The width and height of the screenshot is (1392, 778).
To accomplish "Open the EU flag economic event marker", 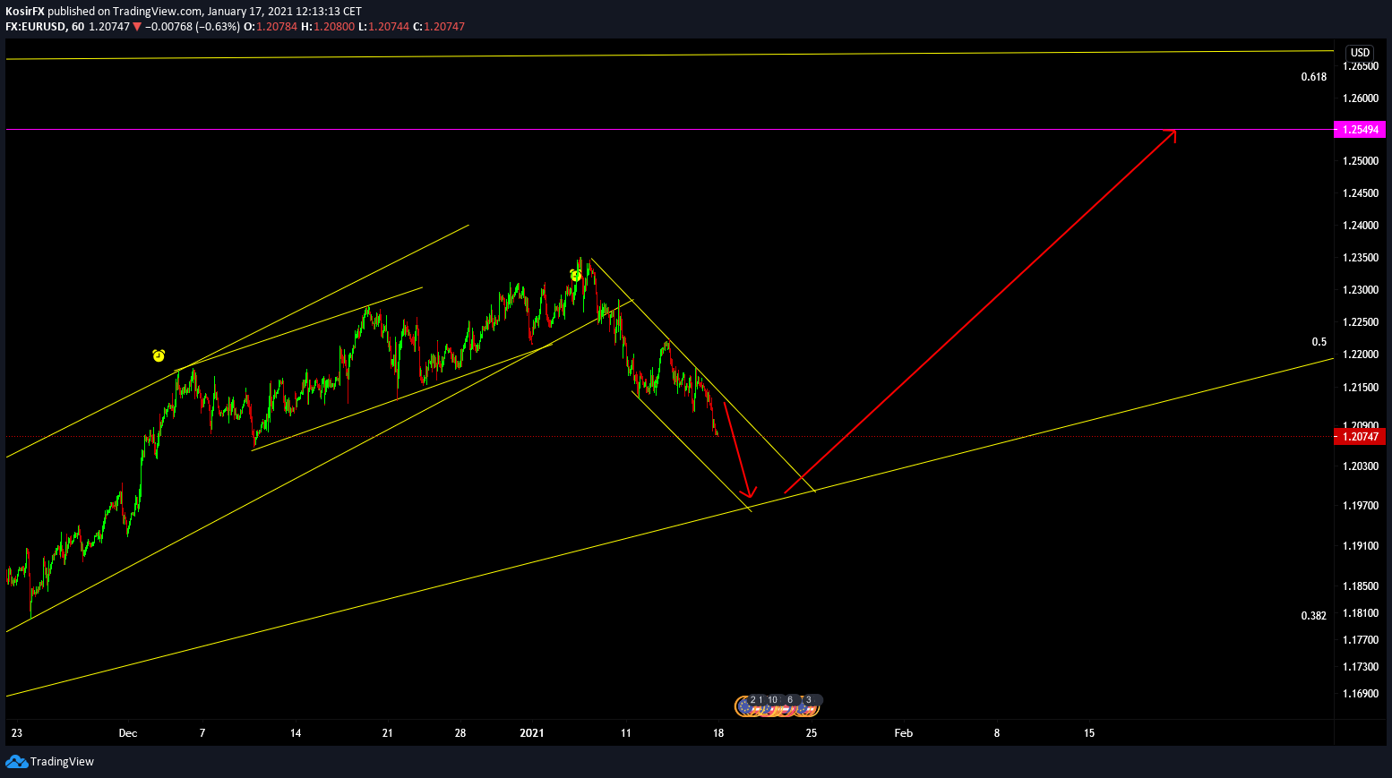I will point(744,707).
